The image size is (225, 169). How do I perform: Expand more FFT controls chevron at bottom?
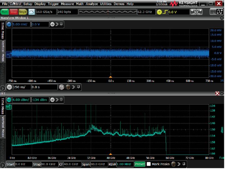[180, 164]
